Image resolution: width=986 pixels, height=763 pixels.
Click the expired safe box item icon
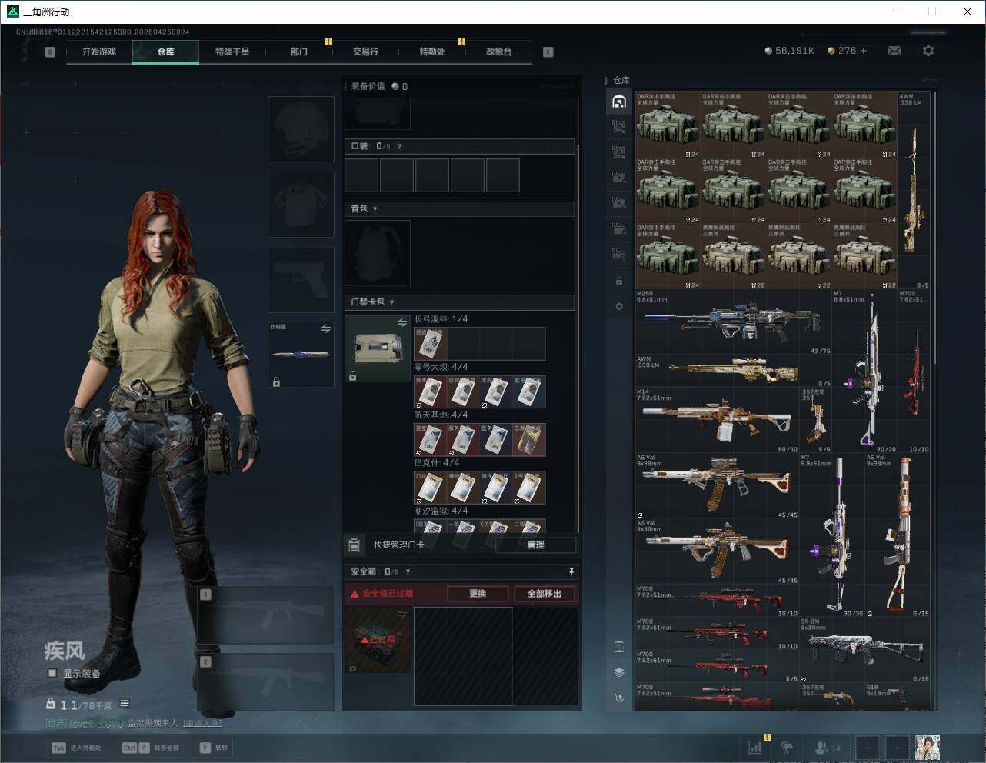click(x=378, y=640)
